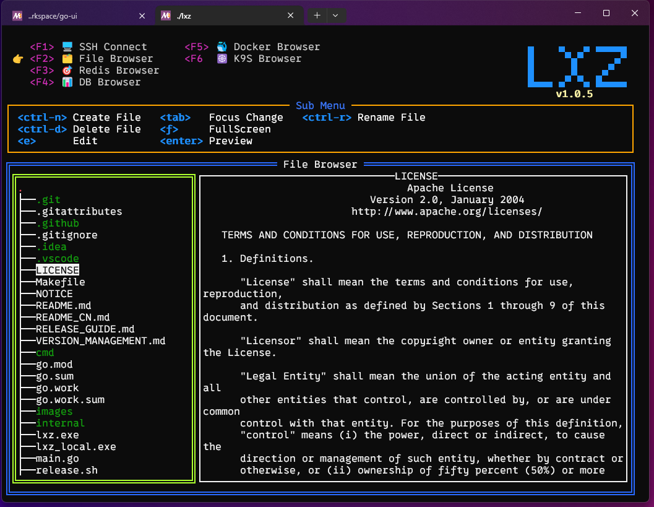Click the LXZ pixel logo
This screenshot has height=507, width=654.
(x=577, y=67)
